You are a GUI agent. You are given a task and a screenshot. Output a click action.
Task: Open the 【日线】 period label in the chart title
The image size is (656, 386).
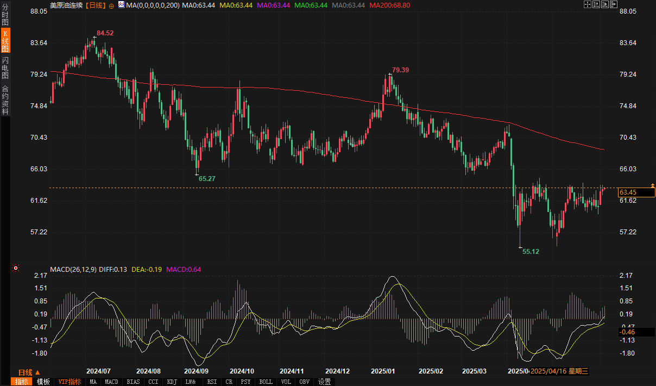pyautogui.click(x=96, y=5)
